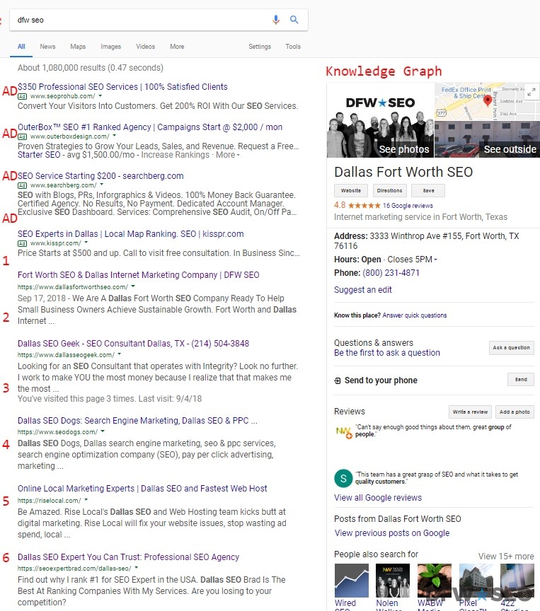540x611 pixels.
Task: Click Answer quick questions link
Action: pyautogui.click(x=415, y=315)
